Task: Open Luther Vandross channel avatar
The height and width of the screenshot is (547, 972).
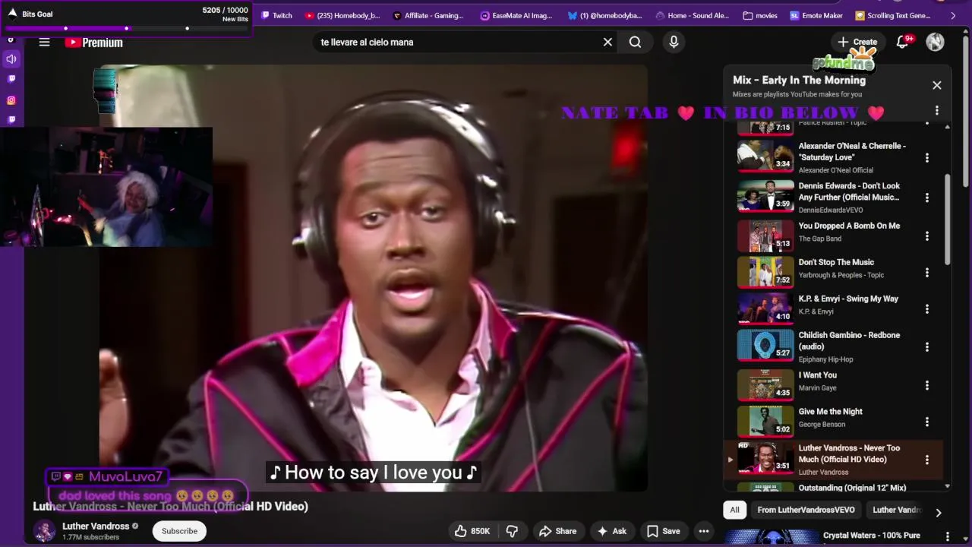Action: pos(44,530)
